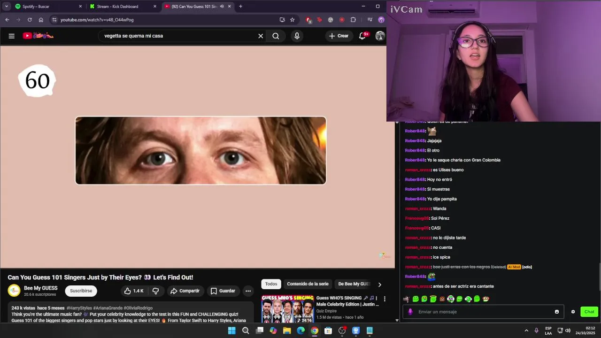The width and height of the screenshot is (601, 338).
Task: Clear the search box text with X
Action: [261, 36]
